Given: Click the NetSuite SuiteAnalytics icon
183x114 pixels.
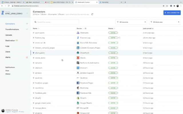Looking at the screenshot, I should [x=78, y=63].
